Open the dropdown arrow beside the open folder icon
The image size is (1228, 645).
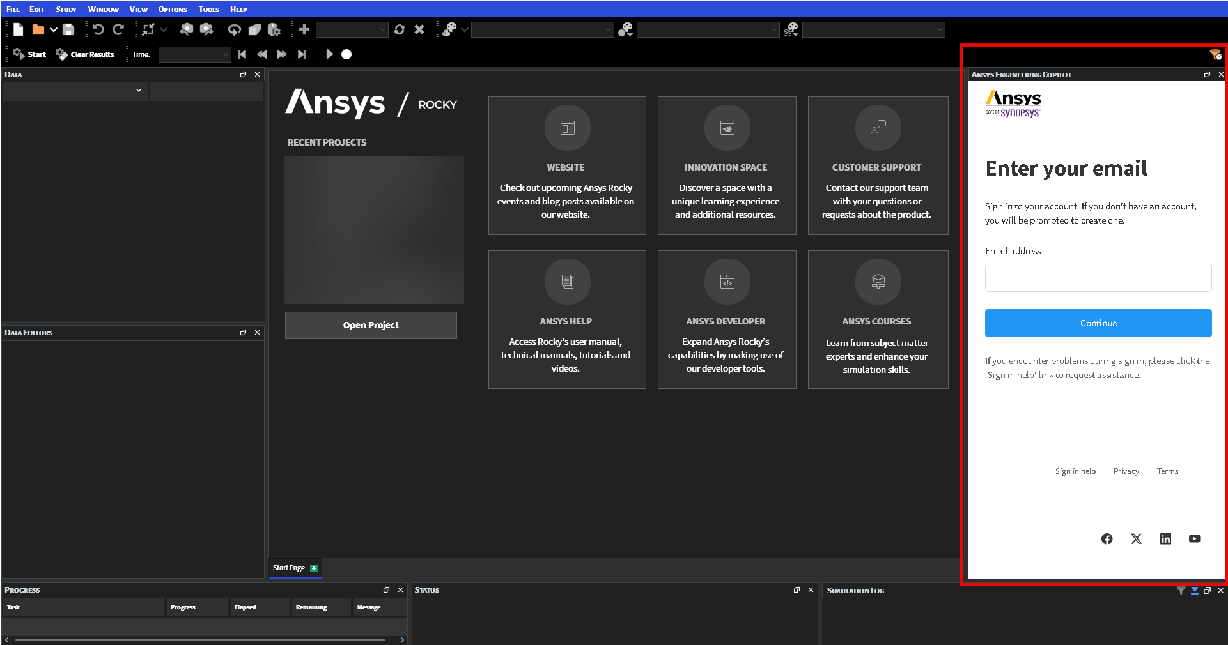coord(54,29)
